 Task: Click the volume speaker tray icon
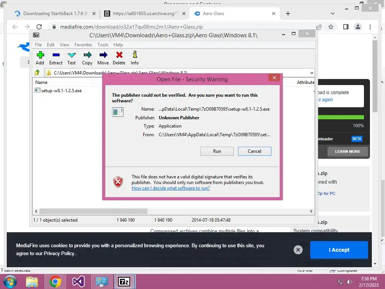click(x=349, y=282)
